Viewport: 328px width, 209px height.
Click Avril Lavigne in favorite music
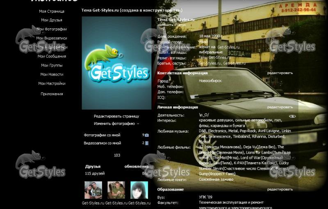click(x=269, y=131)
